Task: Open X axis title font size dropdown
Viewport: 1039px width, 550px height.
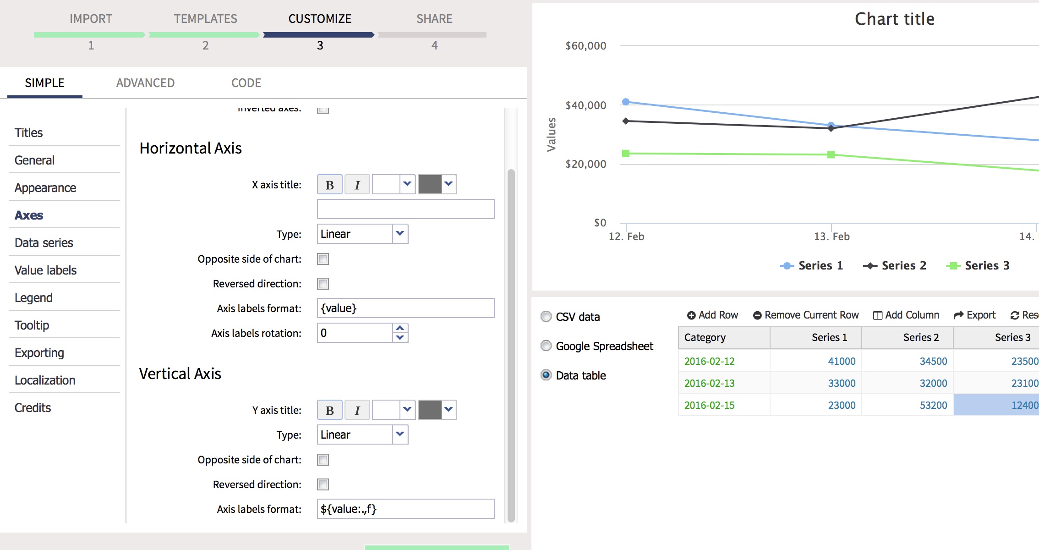Action: tap(407, 184)
